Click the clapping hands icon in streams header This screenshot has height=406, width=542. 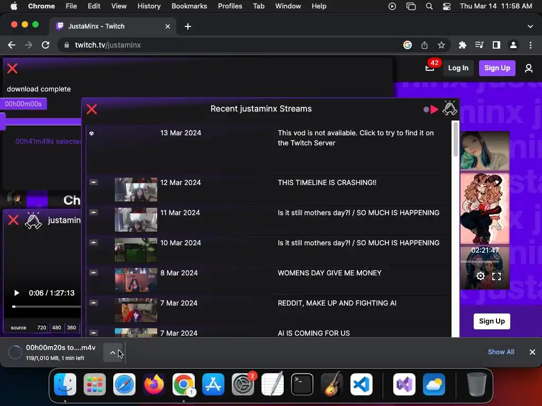point(450,108)
